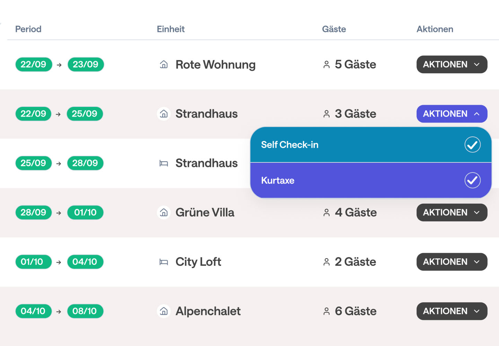Open Aktionen dropdown for Alpenchalet
The image size is (499, 346).
point(452,311)
